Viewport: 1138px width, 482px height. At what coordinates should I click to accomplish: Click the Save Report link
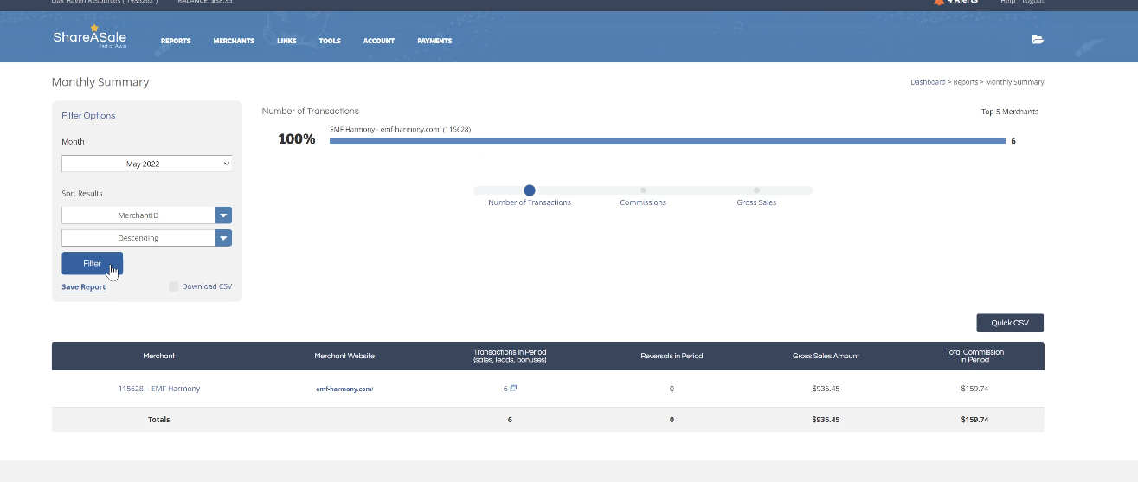83,287
